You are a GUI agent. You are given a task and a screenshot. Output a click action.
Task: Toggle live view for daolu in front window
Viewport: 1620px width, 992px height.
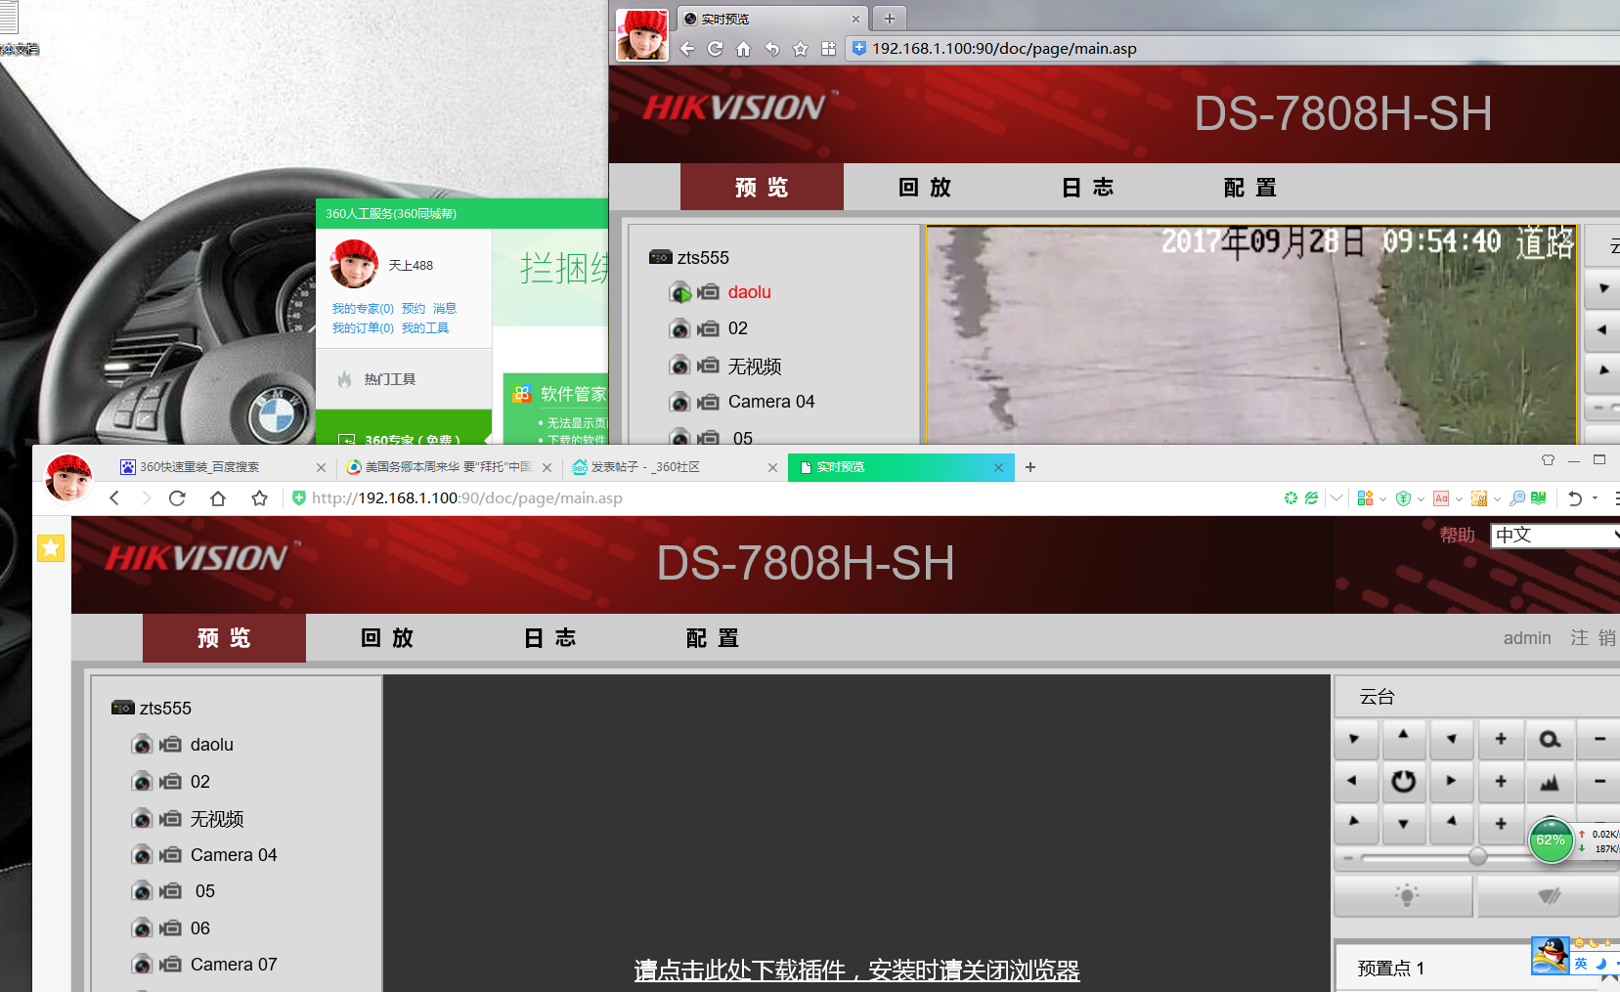pyautogui.click(x=142, y=745)
